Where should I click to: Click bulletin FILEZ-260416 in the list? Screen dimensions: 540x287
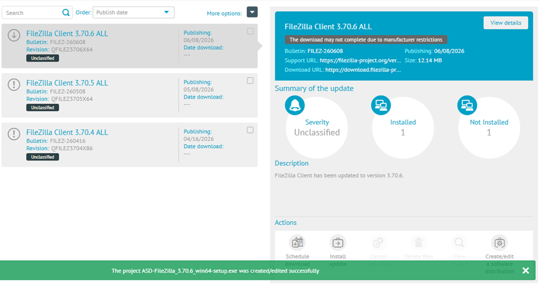coord(67,141)
